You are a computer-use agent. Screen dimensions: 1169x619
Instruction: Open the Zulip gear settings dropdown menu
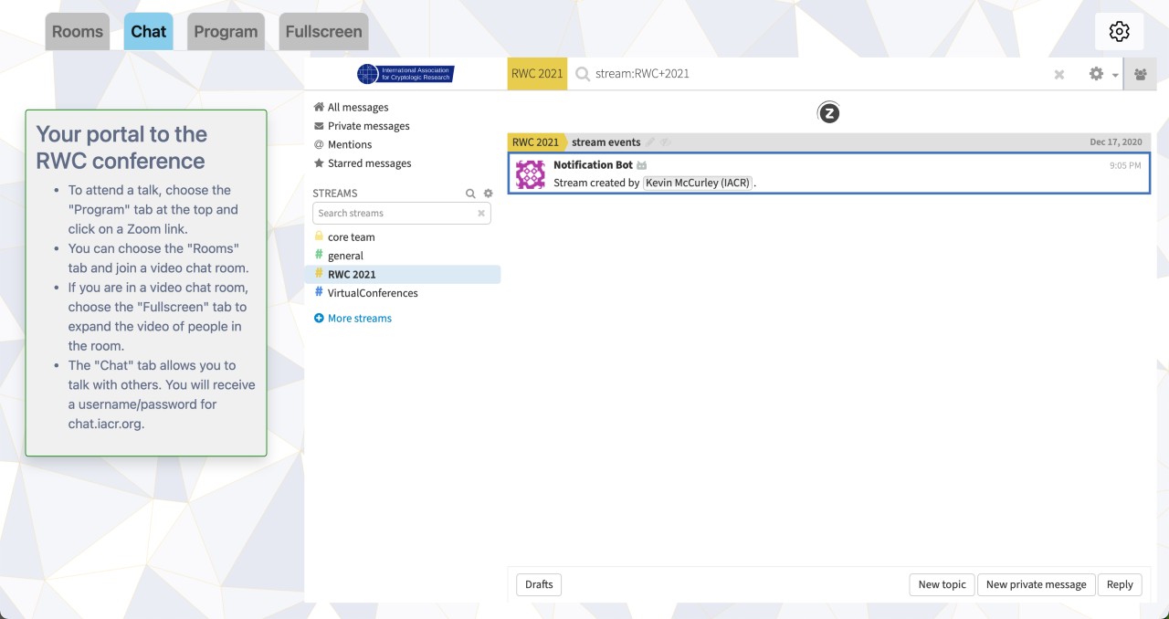pos(1103,74)
